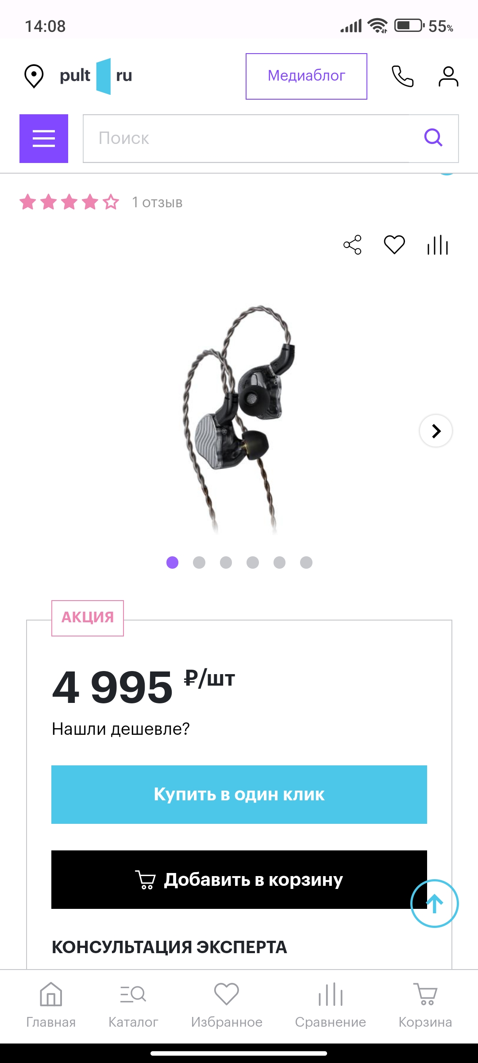Click Купить в один клик button
The width and height of the screenshot is (478, 1063).
pyautogui.click(x=239, y=795)
